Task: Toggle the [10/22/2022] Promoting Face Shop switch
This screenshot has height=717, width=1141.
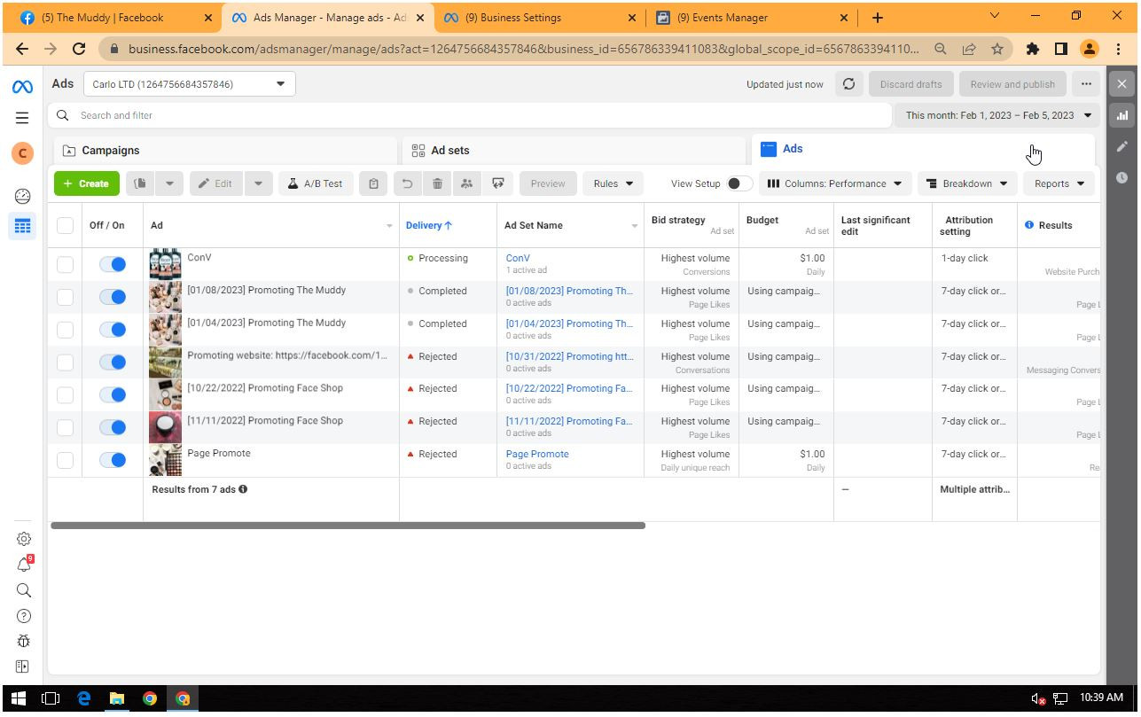Action: click(113, 394)
